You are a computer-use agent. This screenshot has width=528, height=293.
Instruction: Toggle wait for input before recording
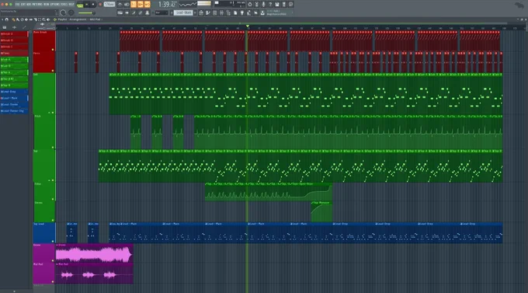127,5
